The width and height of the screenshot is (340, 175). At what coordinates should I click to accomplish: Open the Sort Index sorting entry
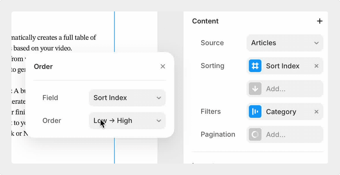point(282,66)
